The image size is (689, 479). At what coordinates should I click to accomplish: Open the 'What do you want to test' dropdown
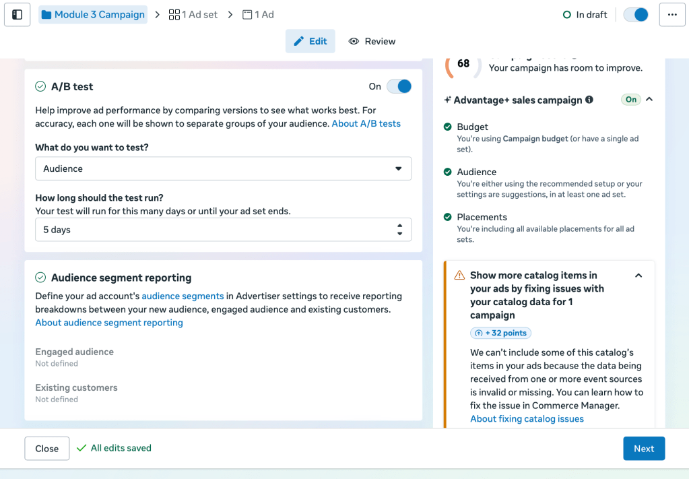pos(223,168)
